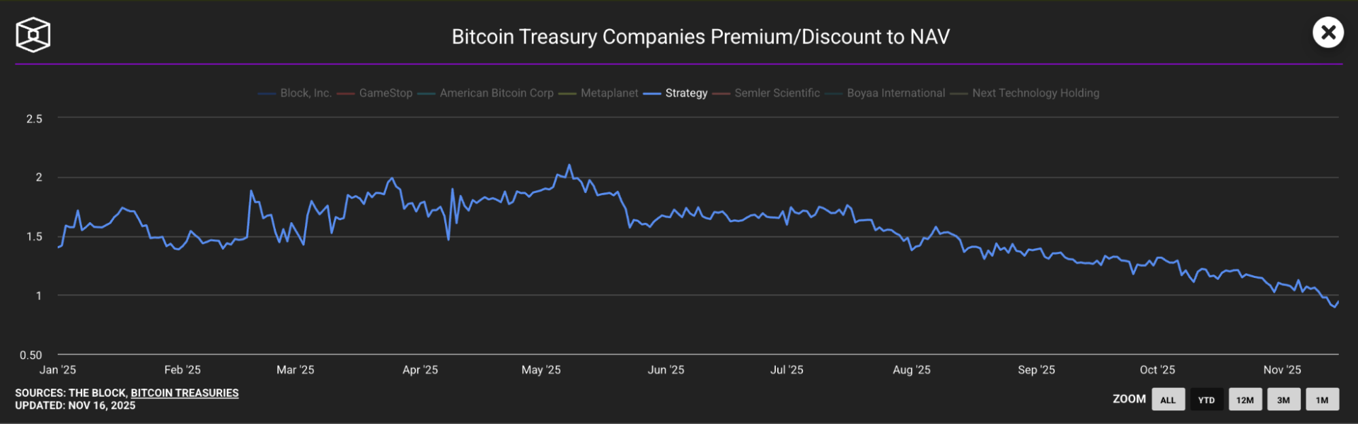Select the ALL zoom range
The height and width of the screenshot is (424, 1358).
coord(1168,400)
